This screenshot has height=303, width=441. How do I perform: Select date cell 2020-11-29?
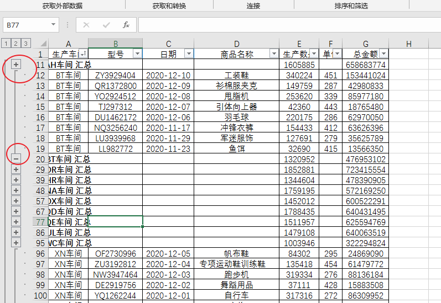pyautogui.click(x=168, y=138)
